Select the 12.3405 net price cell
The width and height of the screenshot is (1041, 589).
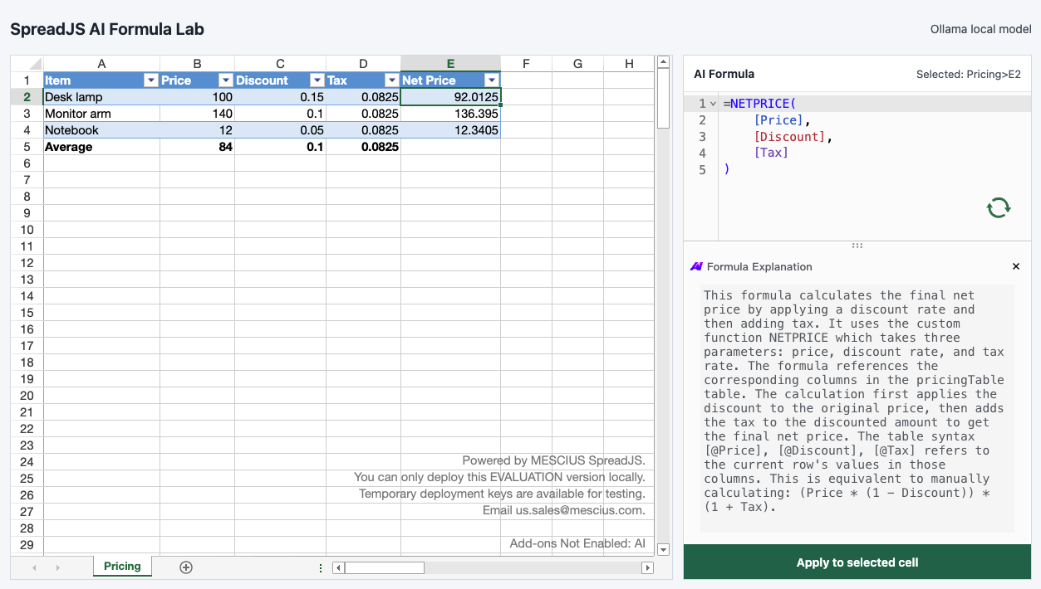point(450,130)
